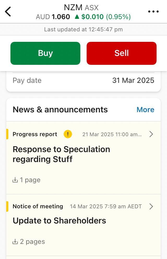Tap the 21 Mar 2025 11:00 am timestamp
Viewport: 167px width, 259px height.
point(112,134)
